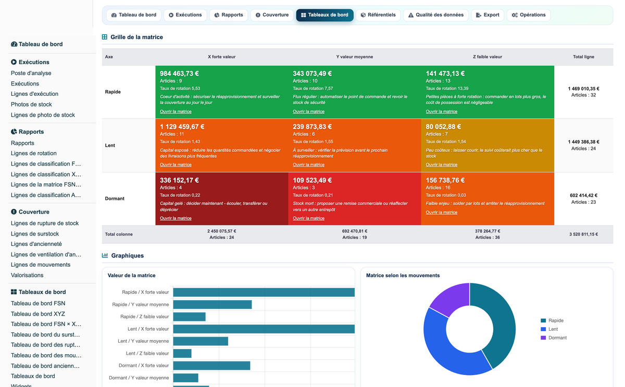
Task: Open the Rapports tab
Action: [x=229, y=15]
